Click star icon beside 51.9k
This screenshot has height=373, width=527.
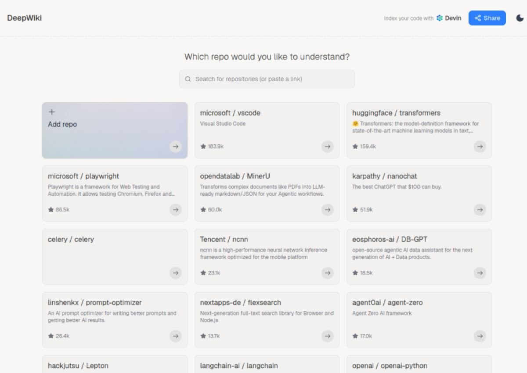coord(355,210)
